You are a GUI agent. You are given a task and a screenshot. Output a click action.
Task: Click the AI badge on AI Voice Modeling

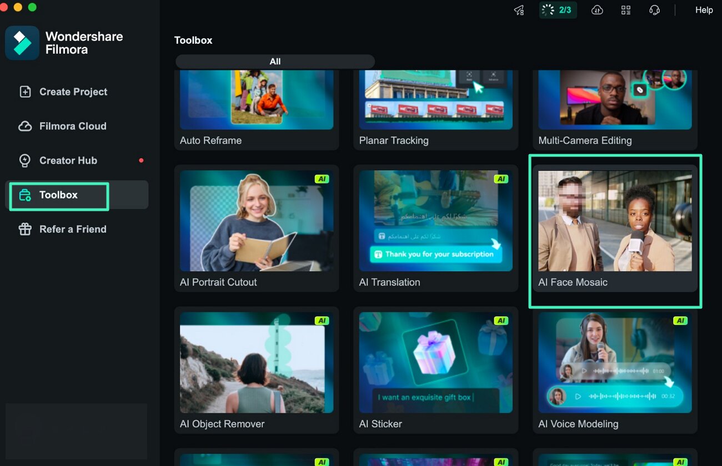click(680, 321)
